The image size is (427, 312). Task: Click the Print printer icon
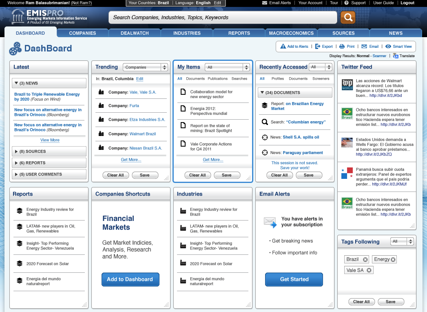pos(342,47)
